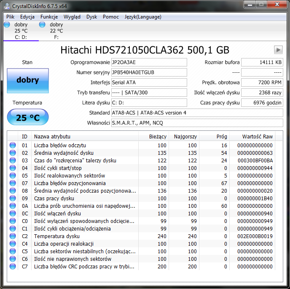Click status icon of row 0A

coord(13,206)
